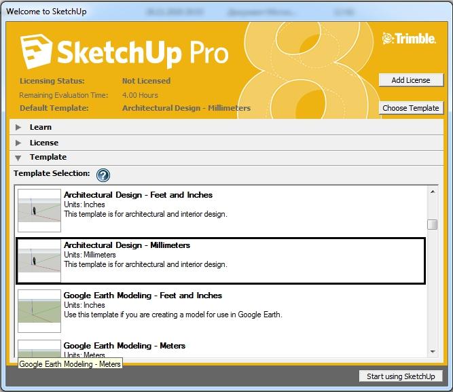Click the Trimble logo
Image resolution: width=453 pixels, height=392 pixels.
coord(409,39)
